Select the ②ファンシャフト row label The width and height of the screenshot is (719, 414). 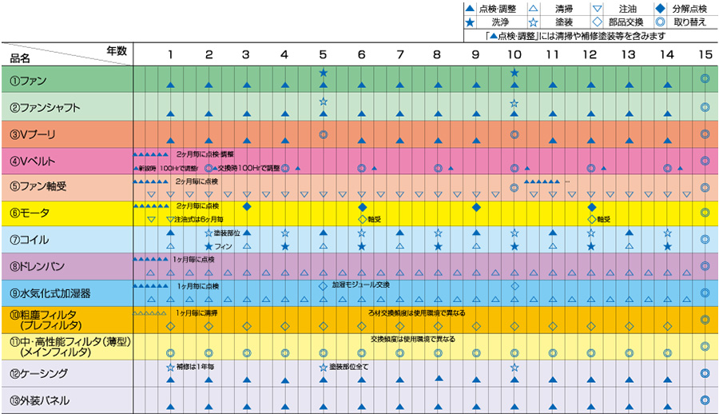[45, 107]
